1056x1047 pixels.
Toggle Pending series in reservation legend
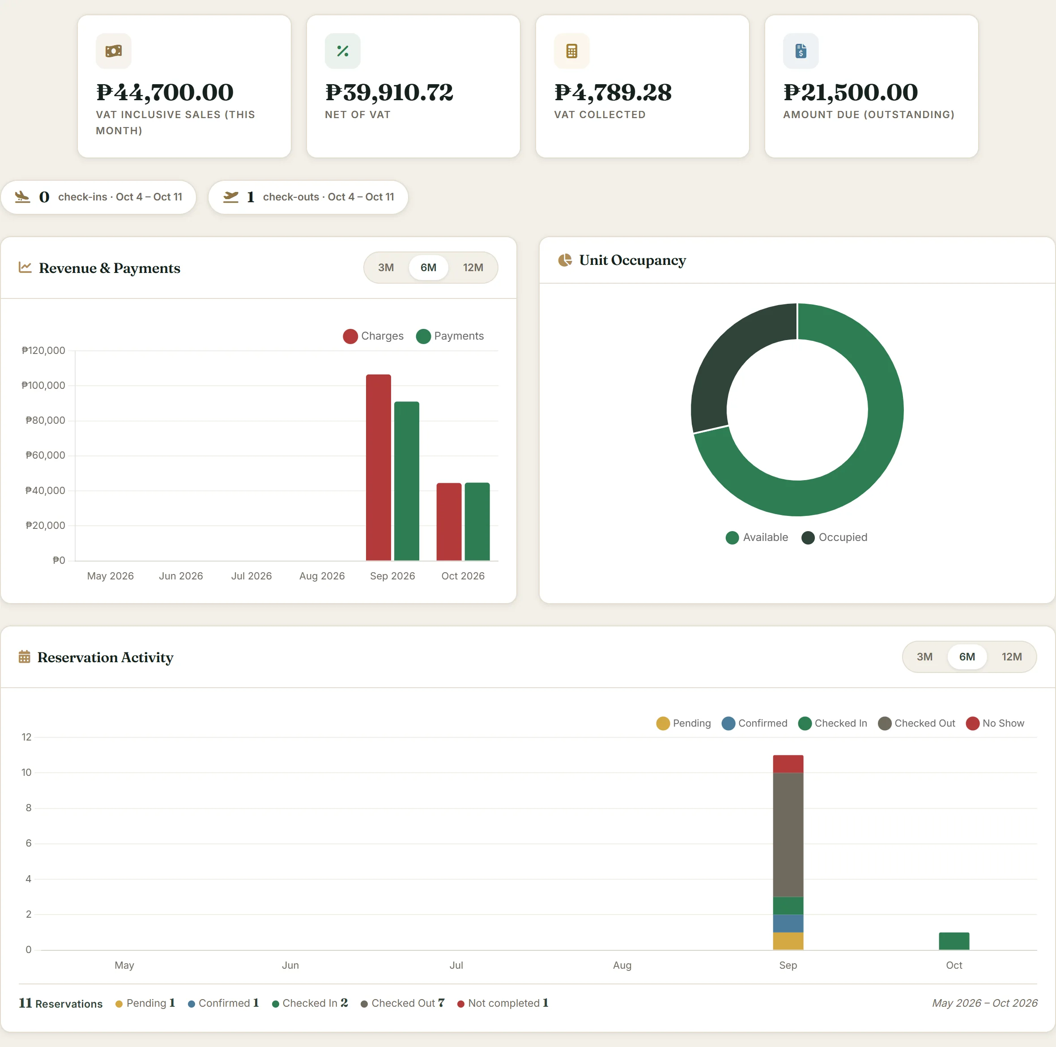click(684, 723)
